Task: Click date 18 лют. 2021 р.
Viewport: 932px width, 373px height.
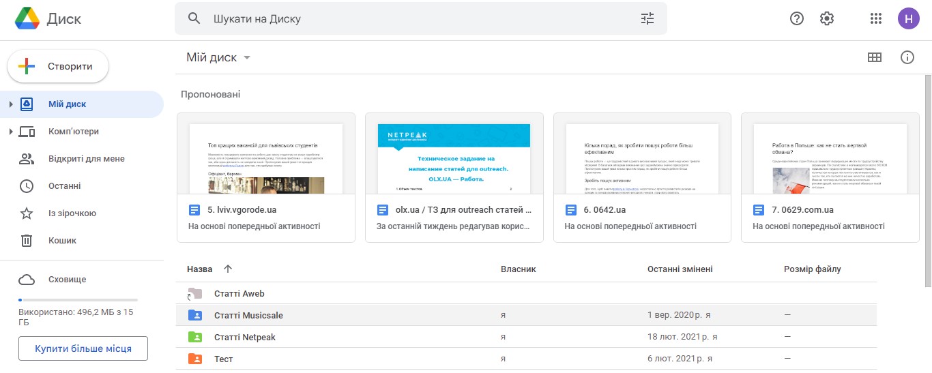Action: tap(678, 338)
